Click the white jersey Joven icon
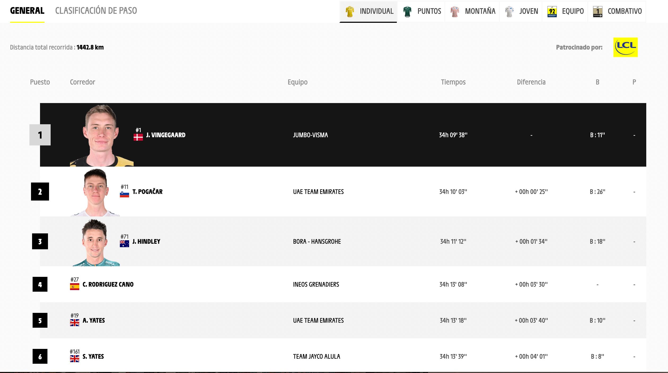 click(509, 11)
